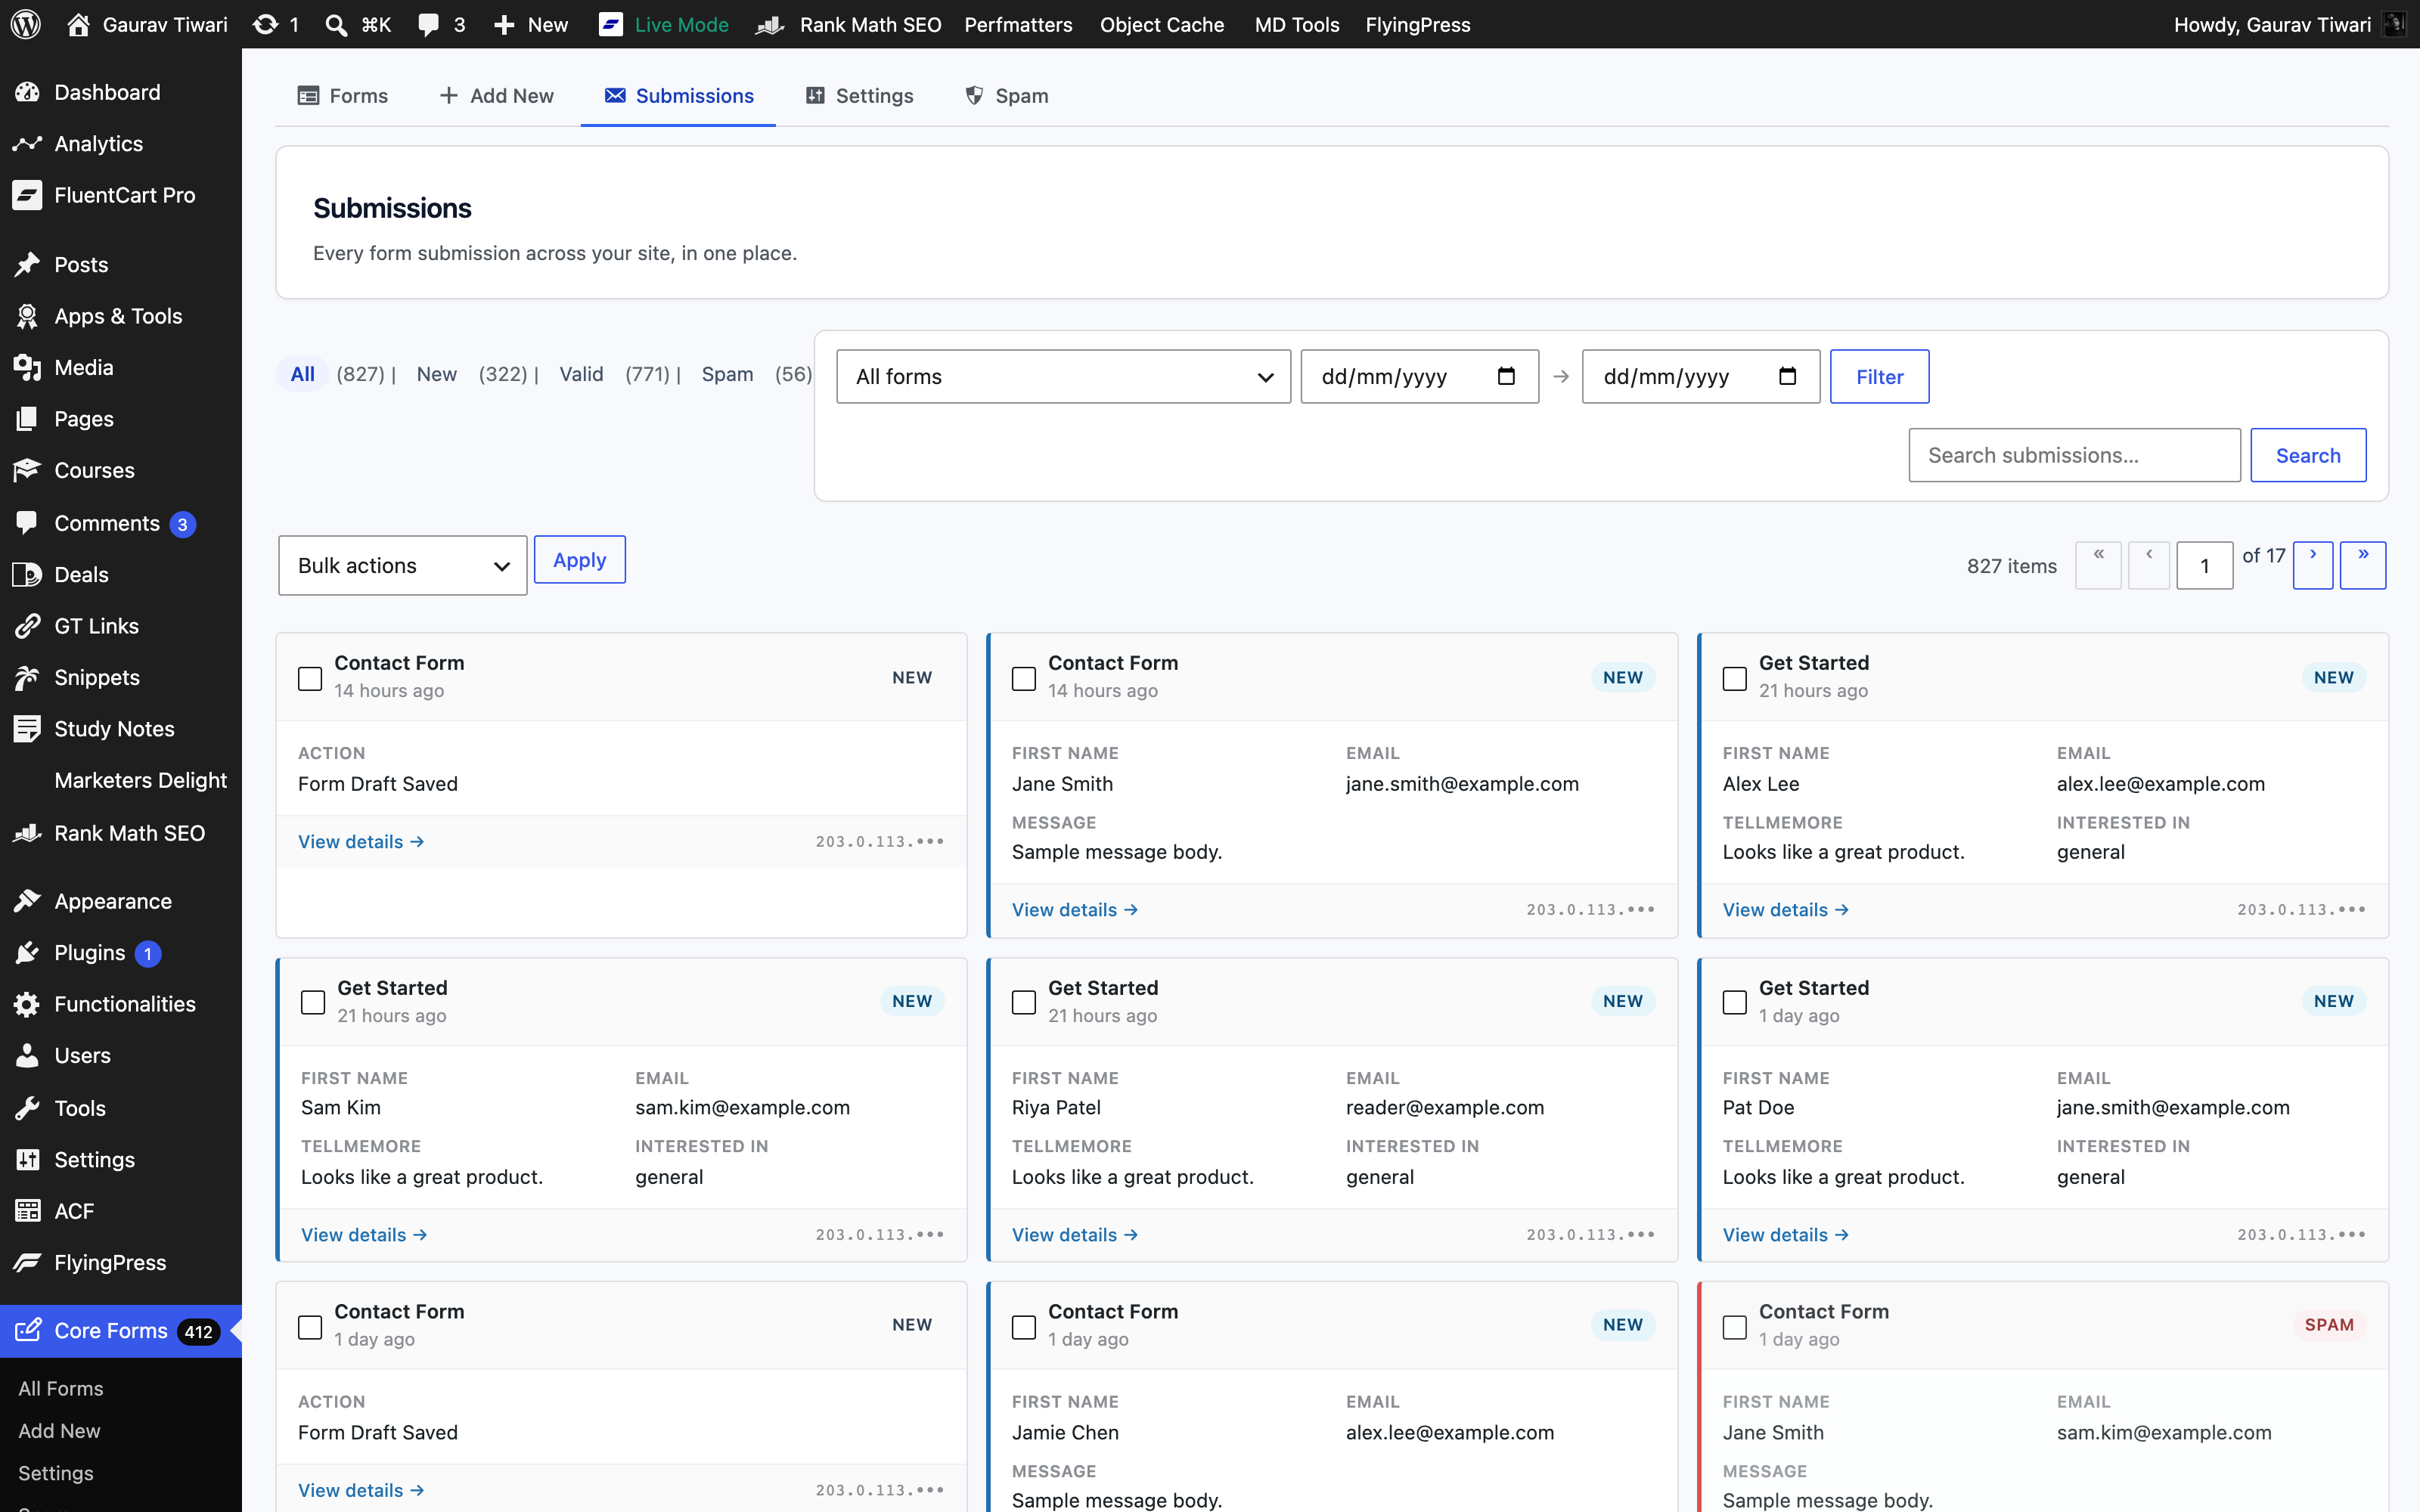Go to the next page of submissions
Screen dimensions: 2420x1512
[x=2313, y=565]
